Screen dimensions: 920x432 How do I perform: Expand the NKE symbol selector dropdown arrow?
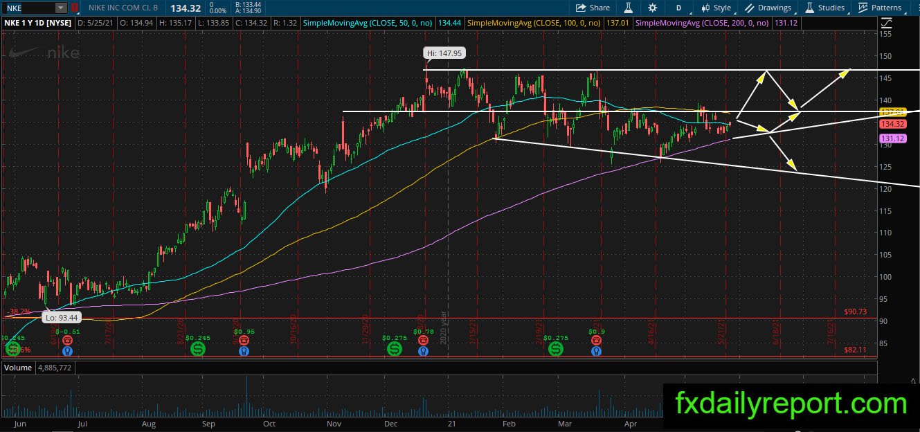[x=61, y=8]
